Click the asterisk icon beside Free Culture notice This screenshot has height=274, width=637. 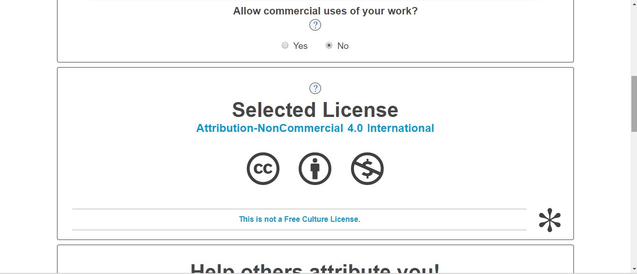pos(550,220)
